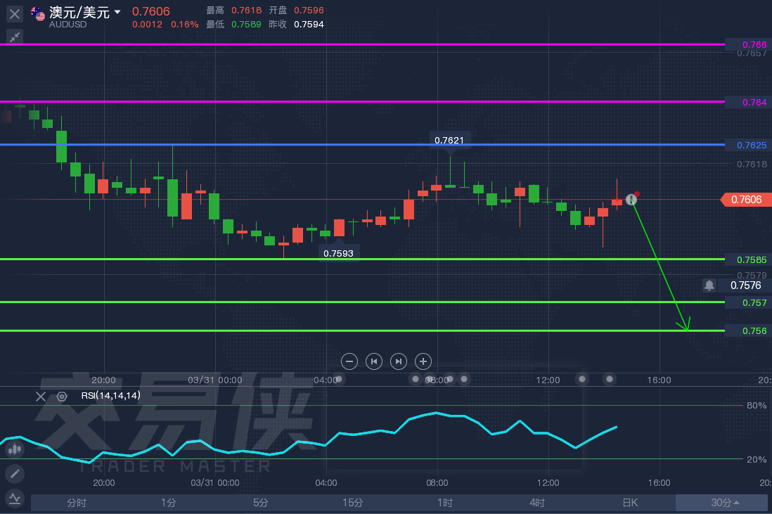Click the AUDUSD symbol text
The image size is (772, 514).
click(68, 24)
